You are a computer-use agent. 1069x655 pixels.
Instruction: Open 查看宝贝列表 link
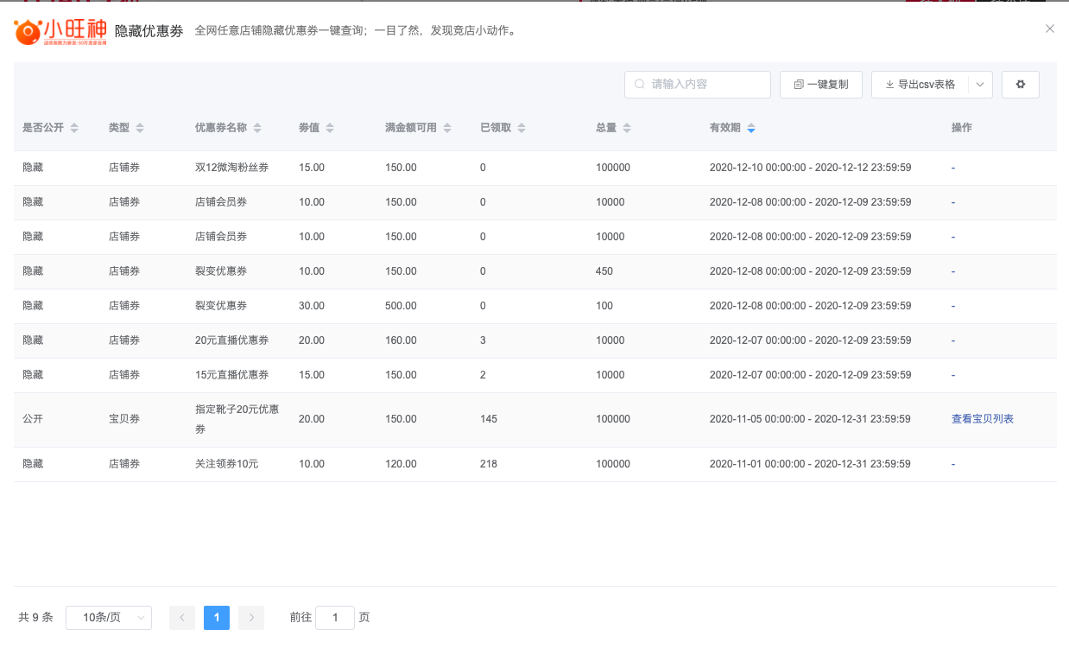click(x=983, y=419)
